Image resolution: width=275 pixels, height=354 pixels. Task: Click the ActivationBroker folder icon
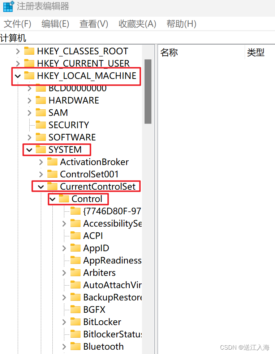click(x=52, y=162)
